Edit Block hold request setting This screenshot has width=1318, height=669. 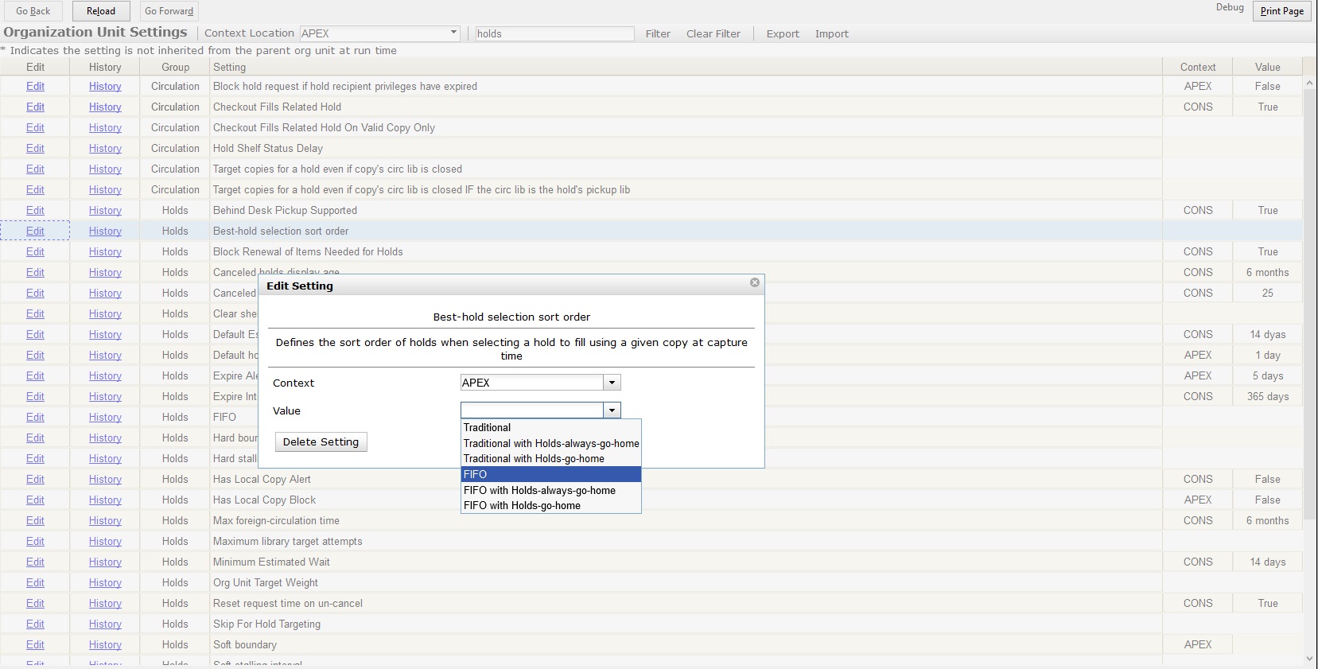pyautogui.click(x=35, y=86)
